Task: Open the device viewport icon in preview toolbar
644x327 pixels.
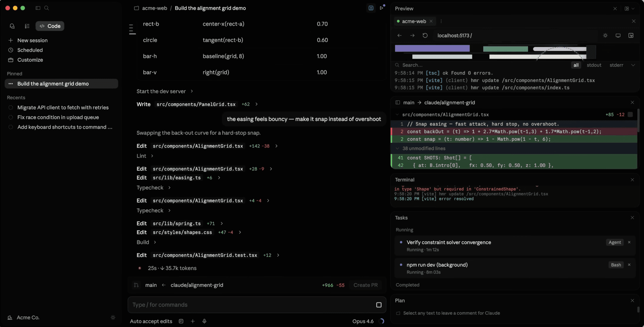Action: [618, 35]
